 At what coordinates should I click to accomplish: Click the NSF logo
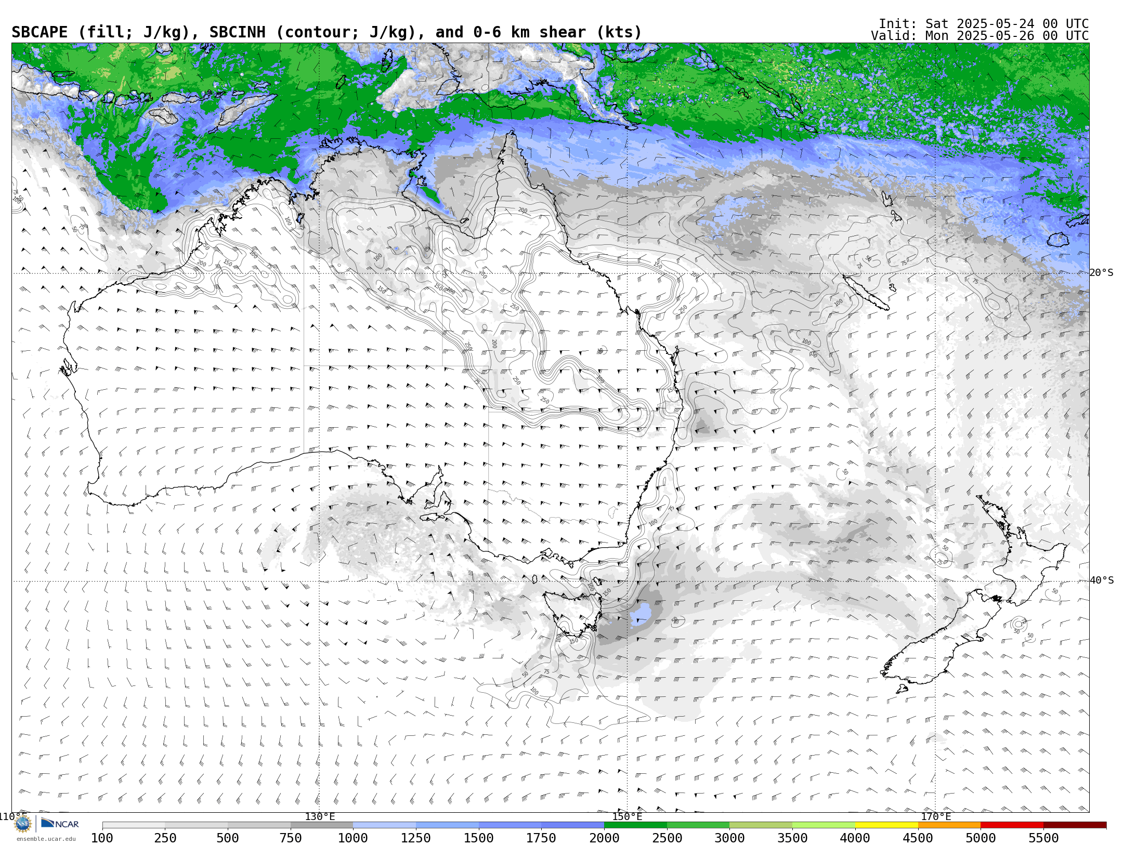coord(23,824)
